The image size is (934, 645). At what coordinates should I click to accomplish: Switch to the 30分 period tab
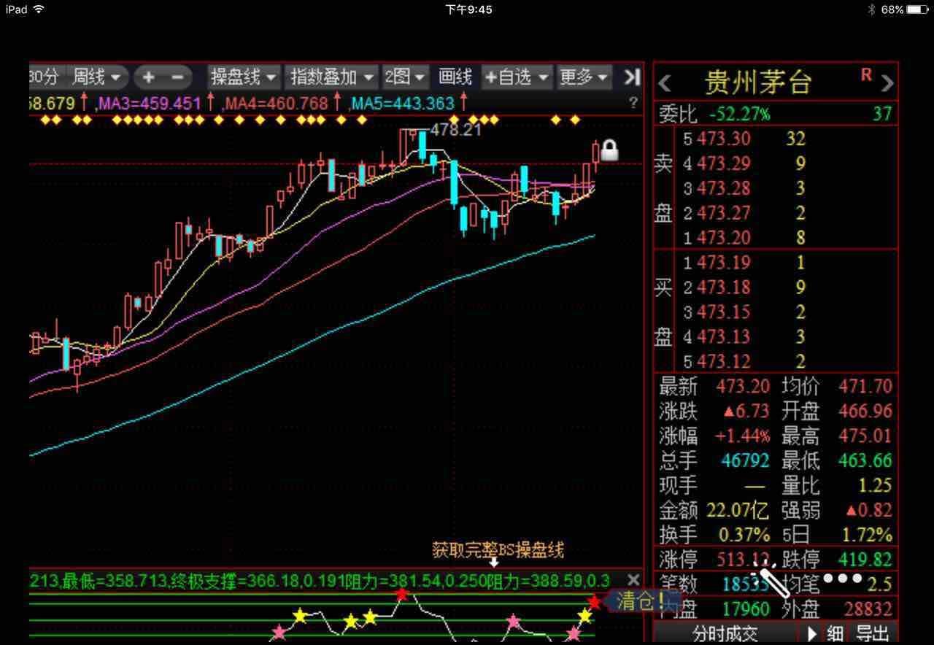45,77
